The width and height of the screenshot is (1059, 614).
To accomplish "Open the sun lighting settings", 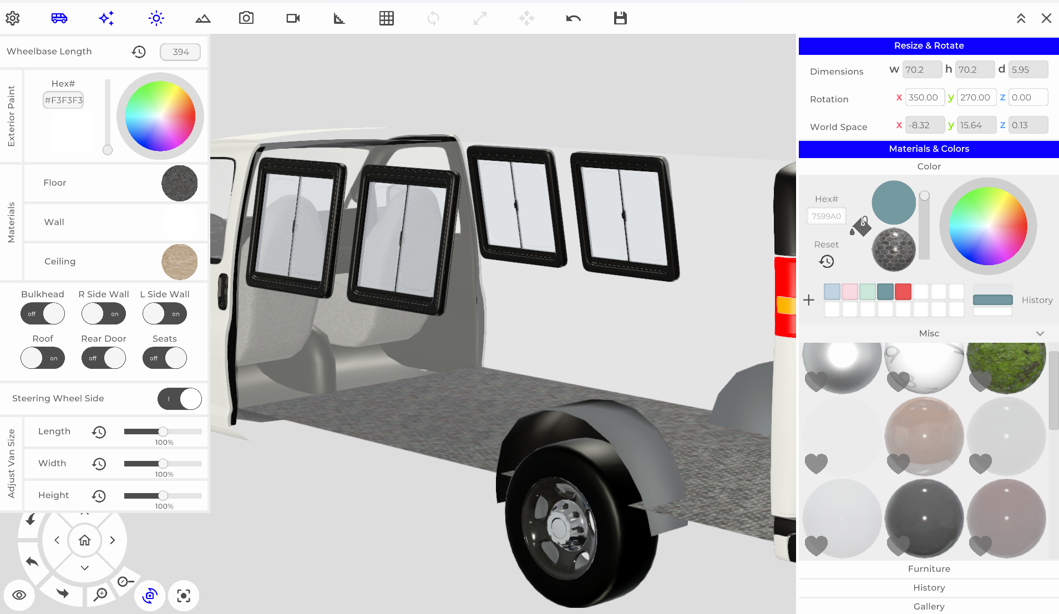I will pyautogui.click(x=156, y=18).
